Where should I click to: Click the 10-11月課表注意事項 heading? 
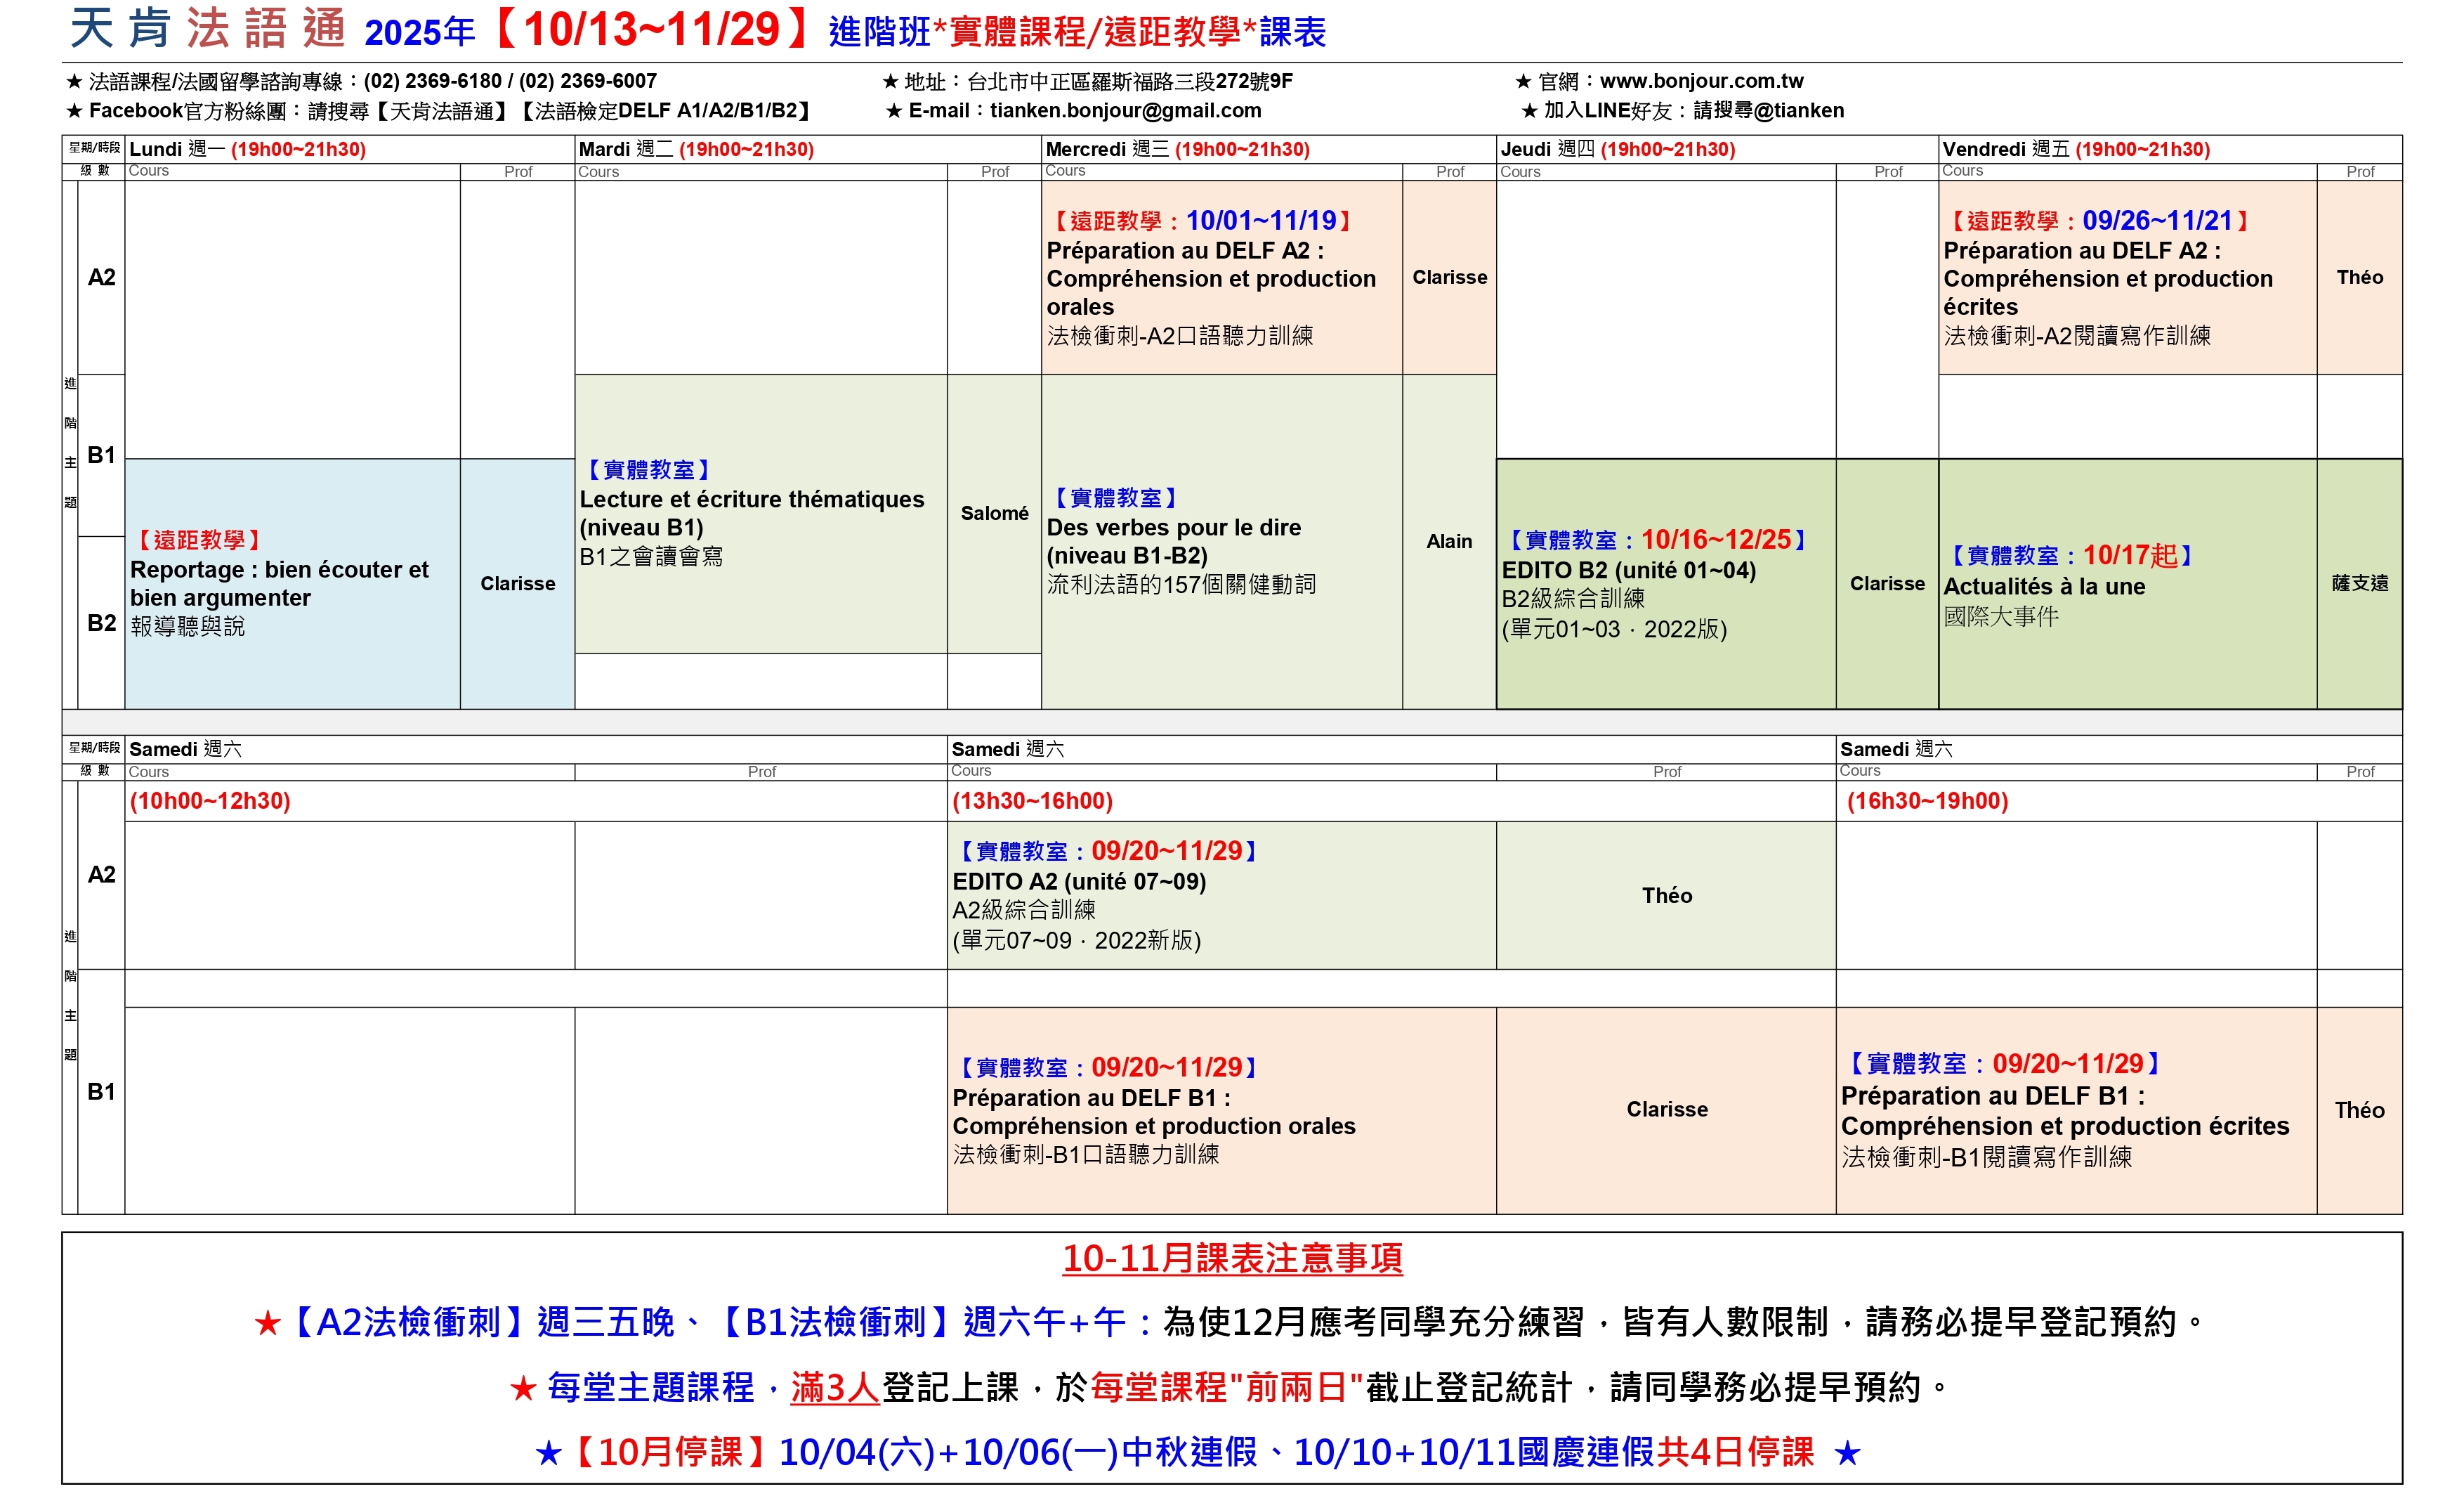click(1232, 1258)
